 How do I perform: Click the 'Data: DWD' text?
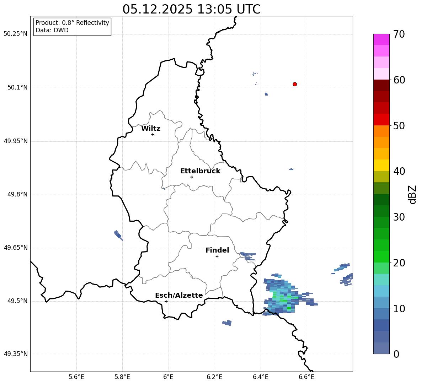point(52,30)
